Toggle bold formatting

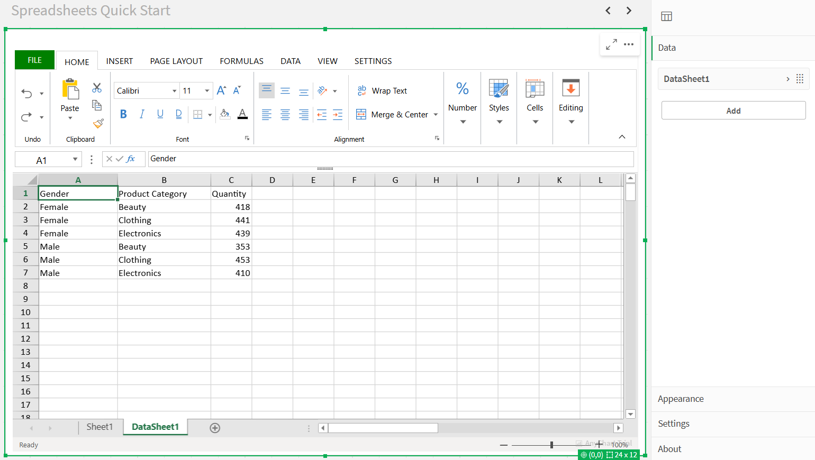point(123,114)
